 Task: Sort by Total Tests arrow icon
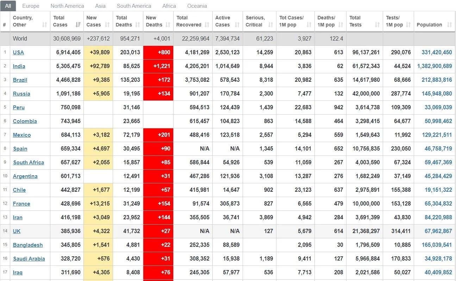tap(377, 25)
